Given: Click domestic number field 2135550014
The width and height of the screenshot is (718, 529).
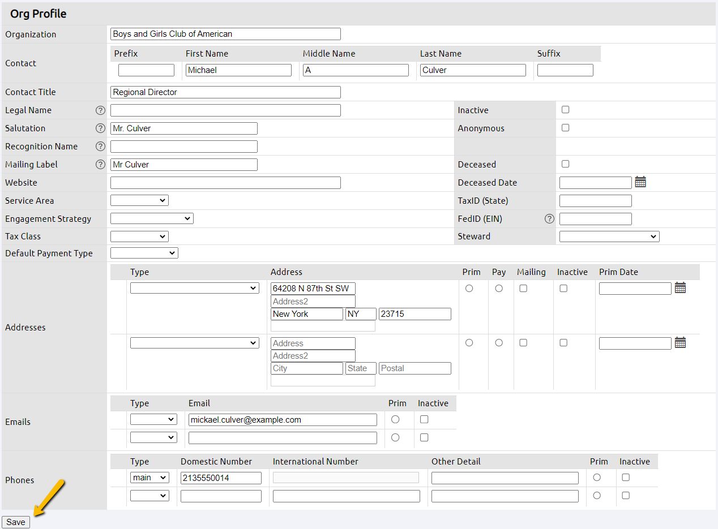Looking at the screenshot, I should click(x=221, y=478).
